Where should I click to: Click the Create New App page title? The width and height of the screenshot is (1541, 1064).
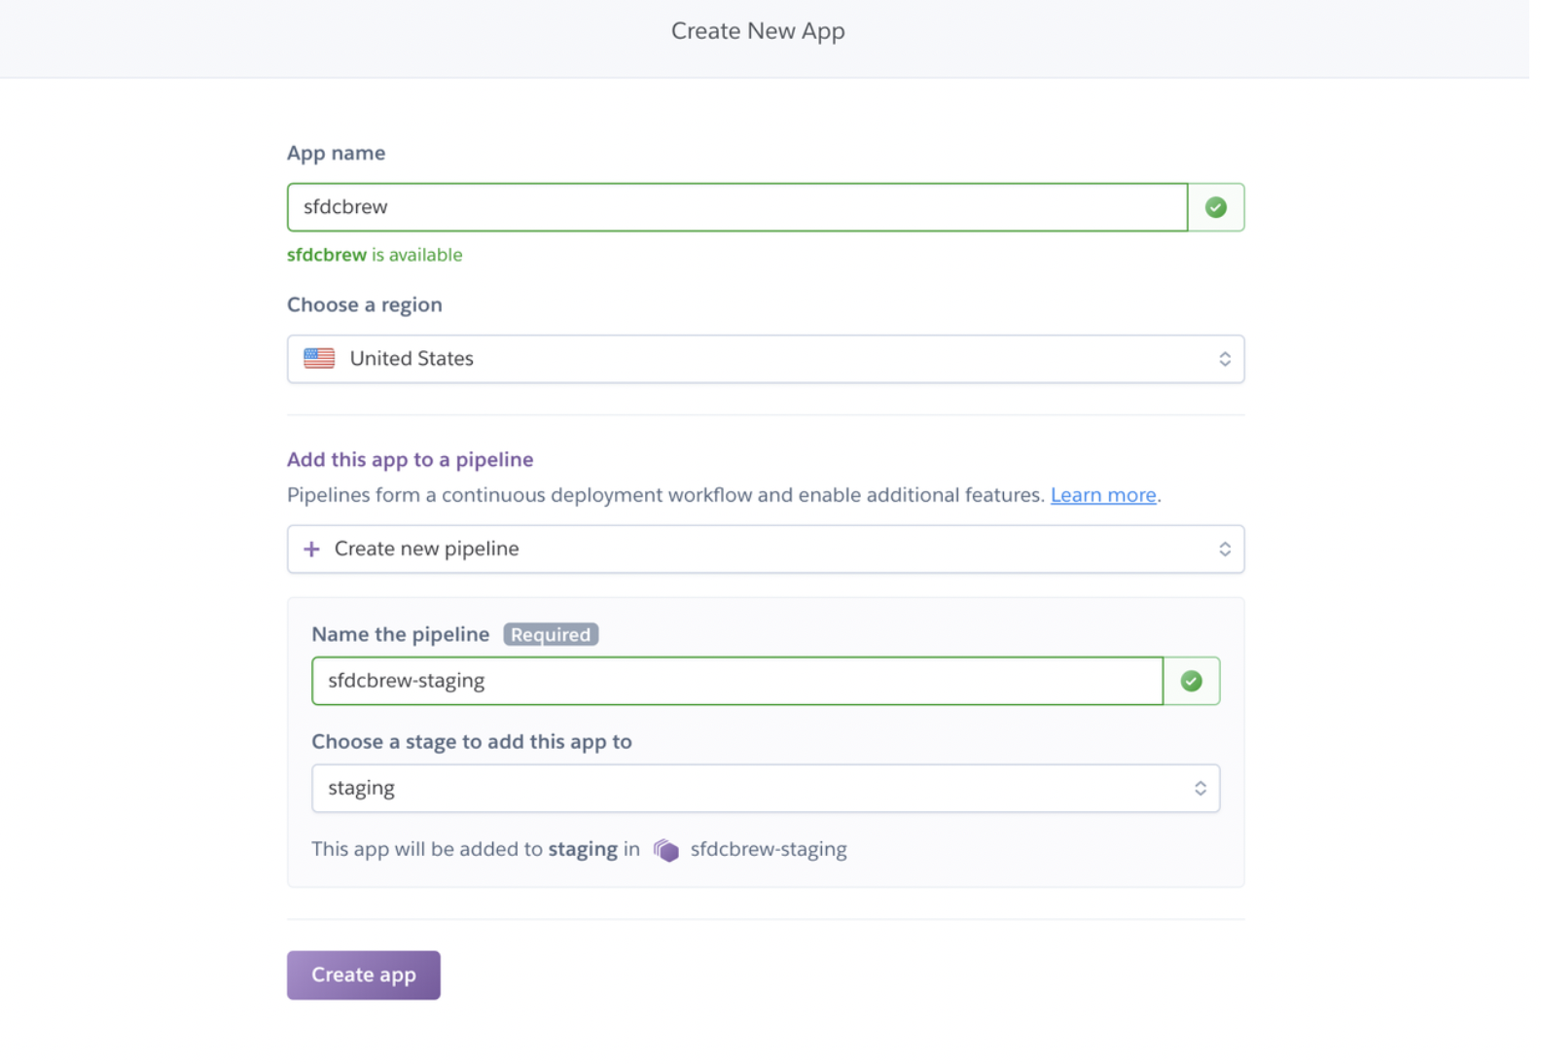pos(758,31)
